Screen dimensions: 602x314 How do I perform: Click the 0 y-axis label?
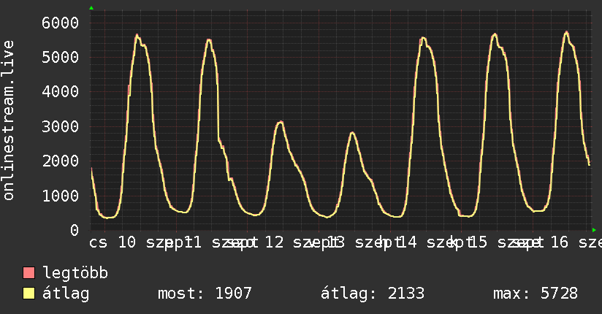click(75, 230)
